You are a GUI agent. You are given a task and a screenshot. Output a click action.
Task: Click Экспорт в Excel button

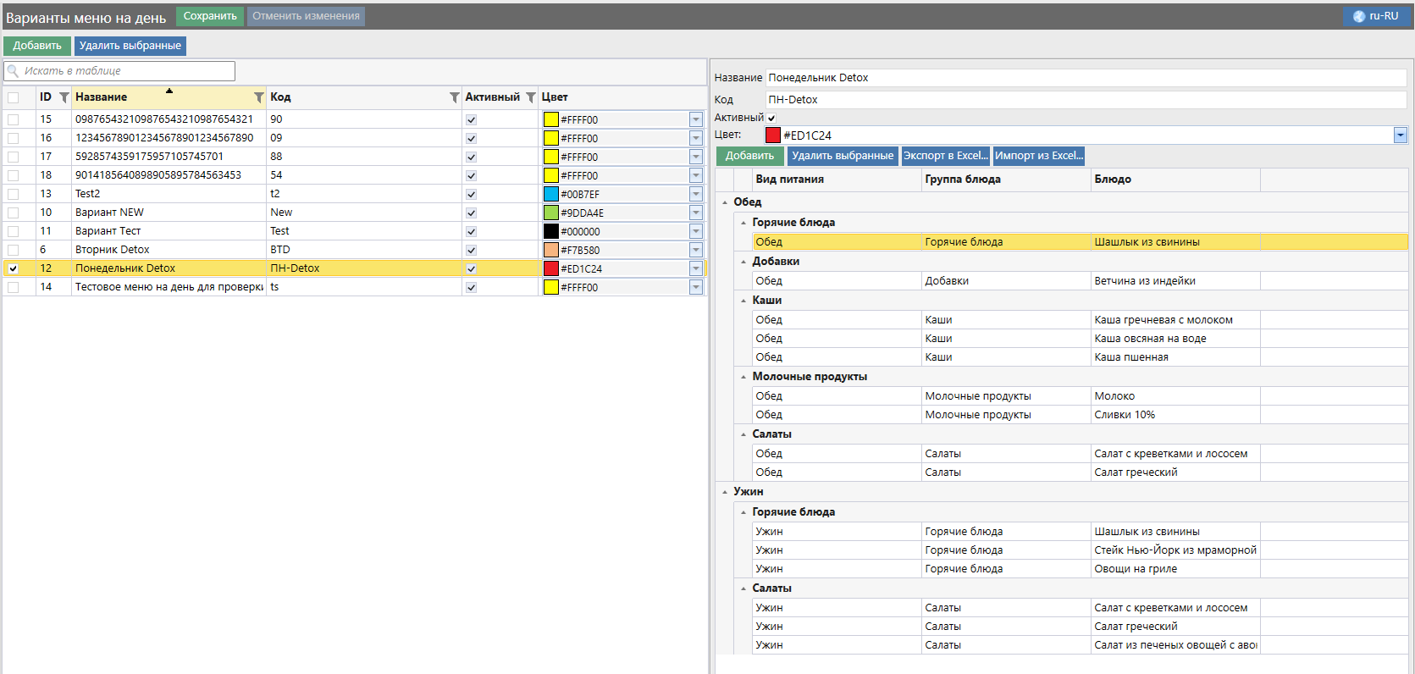(x=945, y=156)
